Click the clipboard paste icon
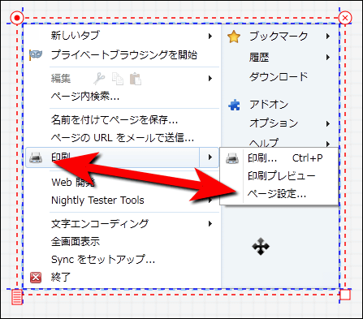The height and width of the screenshot is (319, 363). click(x=136, y=79)
